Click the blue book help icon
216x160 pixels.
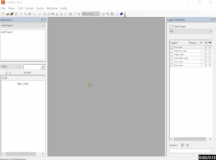click(121, 14)
